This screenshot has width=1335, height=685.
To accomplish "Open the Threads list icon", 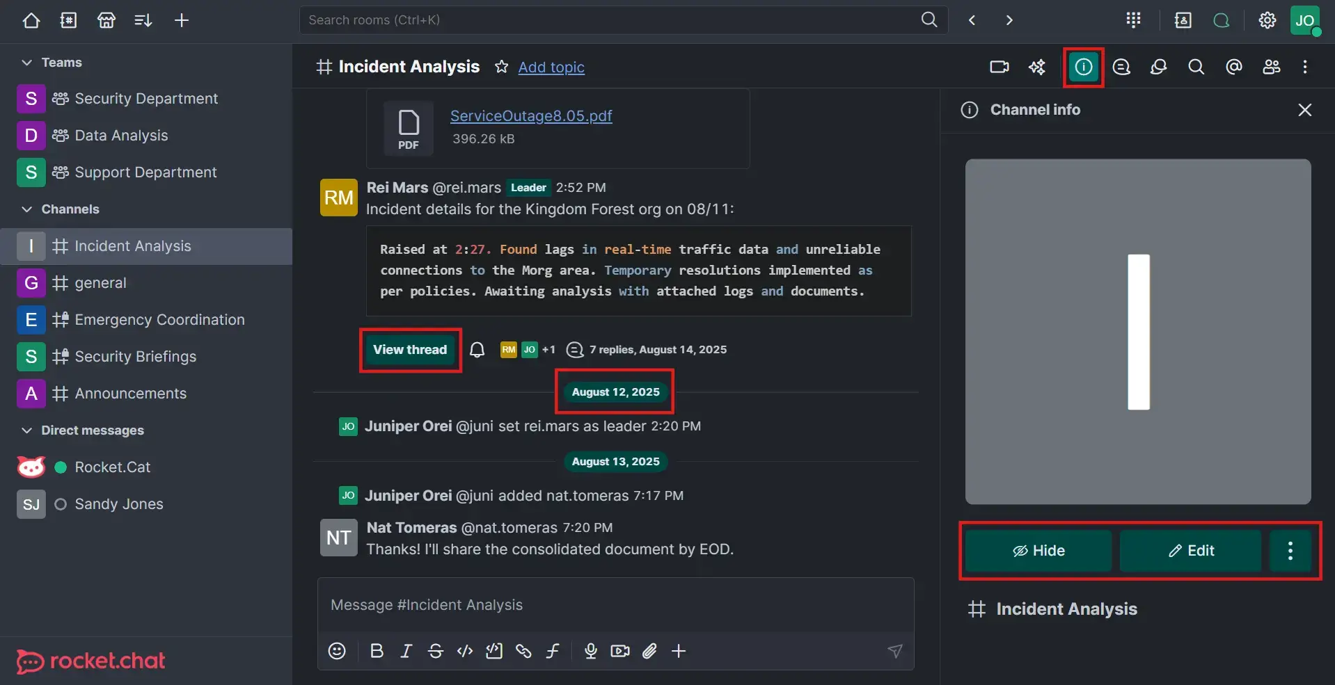I will pos(1121,67).
